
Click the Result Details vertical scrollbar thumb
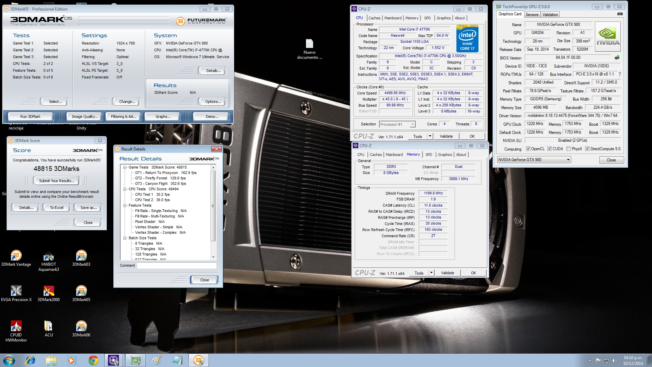pyautogui.click(x=213, y=206)
